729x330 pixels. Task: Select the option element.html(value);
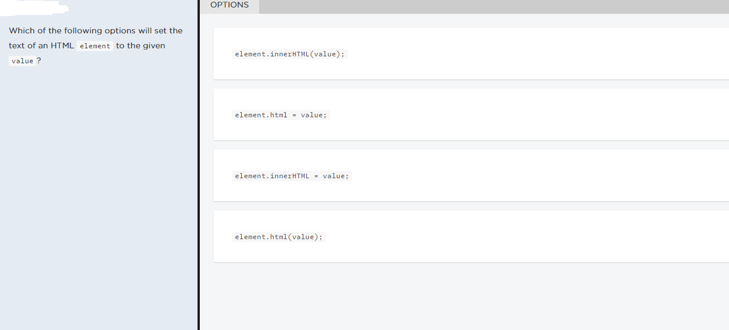(x=279, y=237)
